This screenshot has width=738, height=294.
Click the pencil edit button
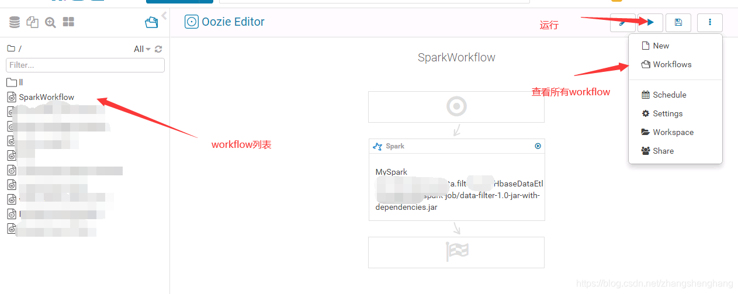(623, 22)
